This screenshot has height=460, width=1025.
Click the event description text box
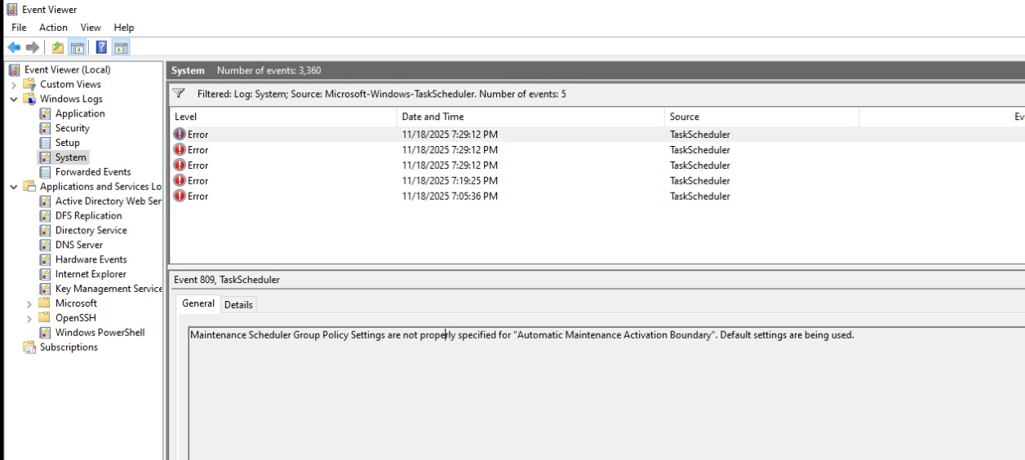[x=606, y=393]
